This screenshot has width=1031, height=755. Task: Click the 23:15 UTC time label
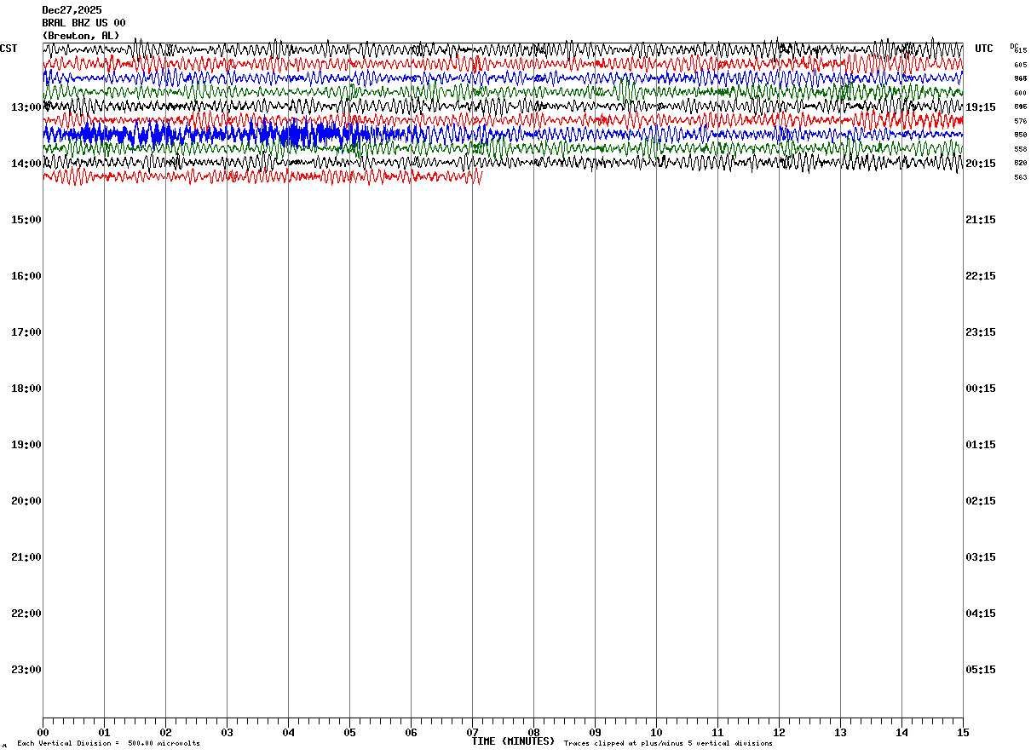pos(981,332)
